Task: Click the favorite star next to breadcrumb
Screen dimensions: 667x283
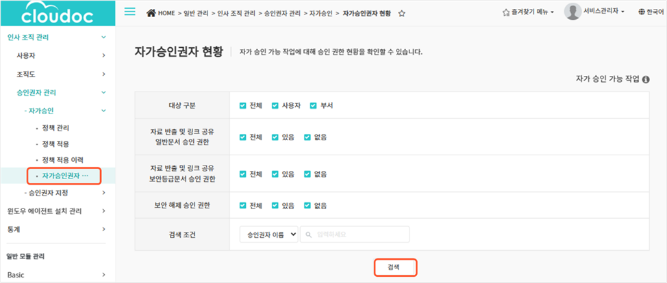Action: click(402, 13)
